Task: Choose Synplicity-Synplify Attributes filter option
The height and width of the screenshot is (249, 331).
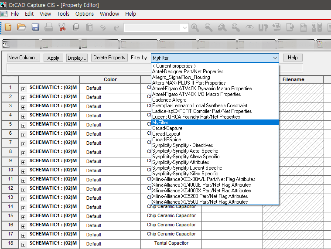Action: [215, 162]
